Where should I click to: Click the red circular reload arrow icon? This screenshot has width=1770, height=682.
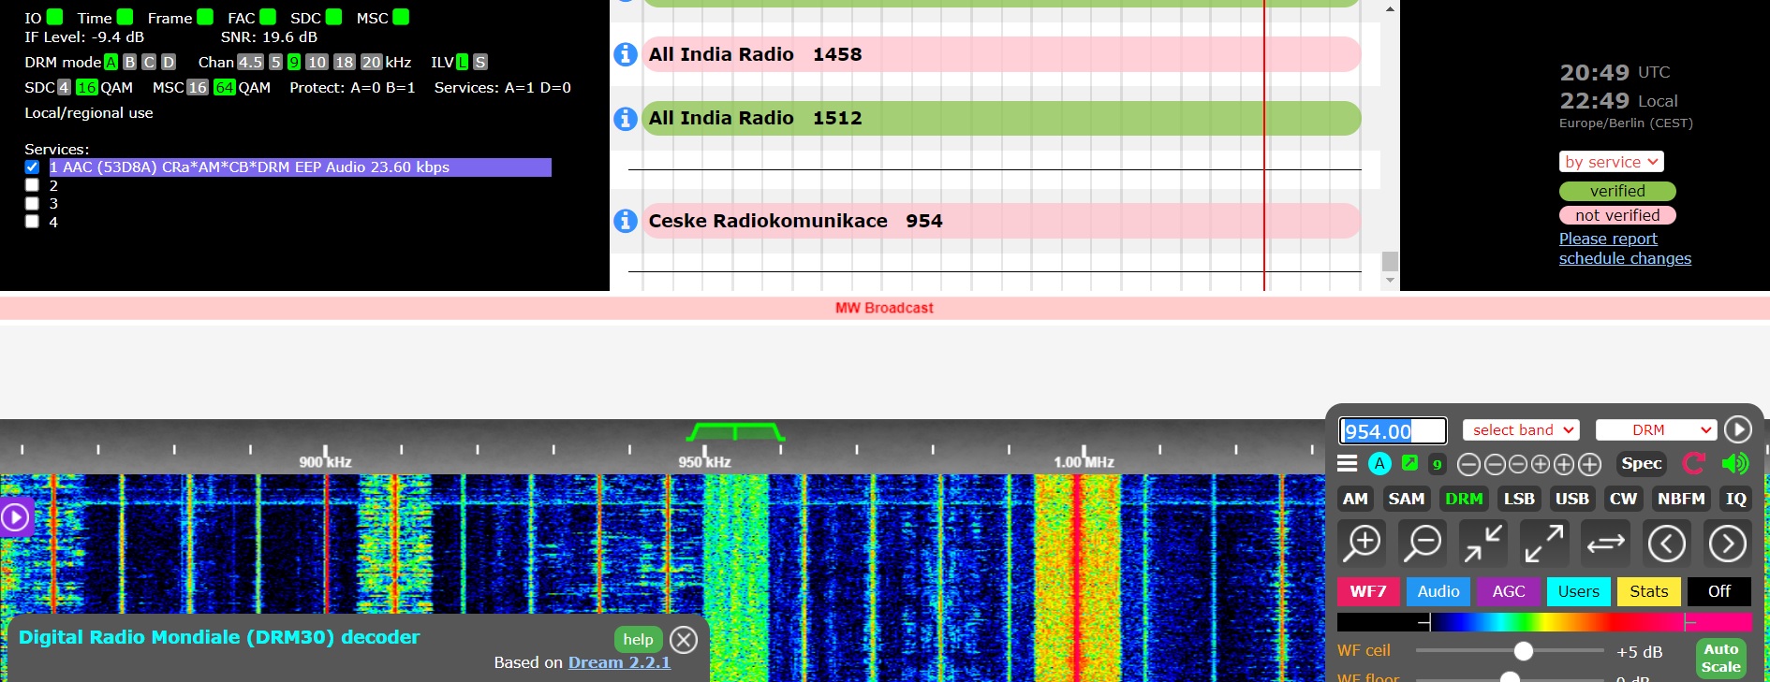pyautogui.click(x=1694, y=463)
